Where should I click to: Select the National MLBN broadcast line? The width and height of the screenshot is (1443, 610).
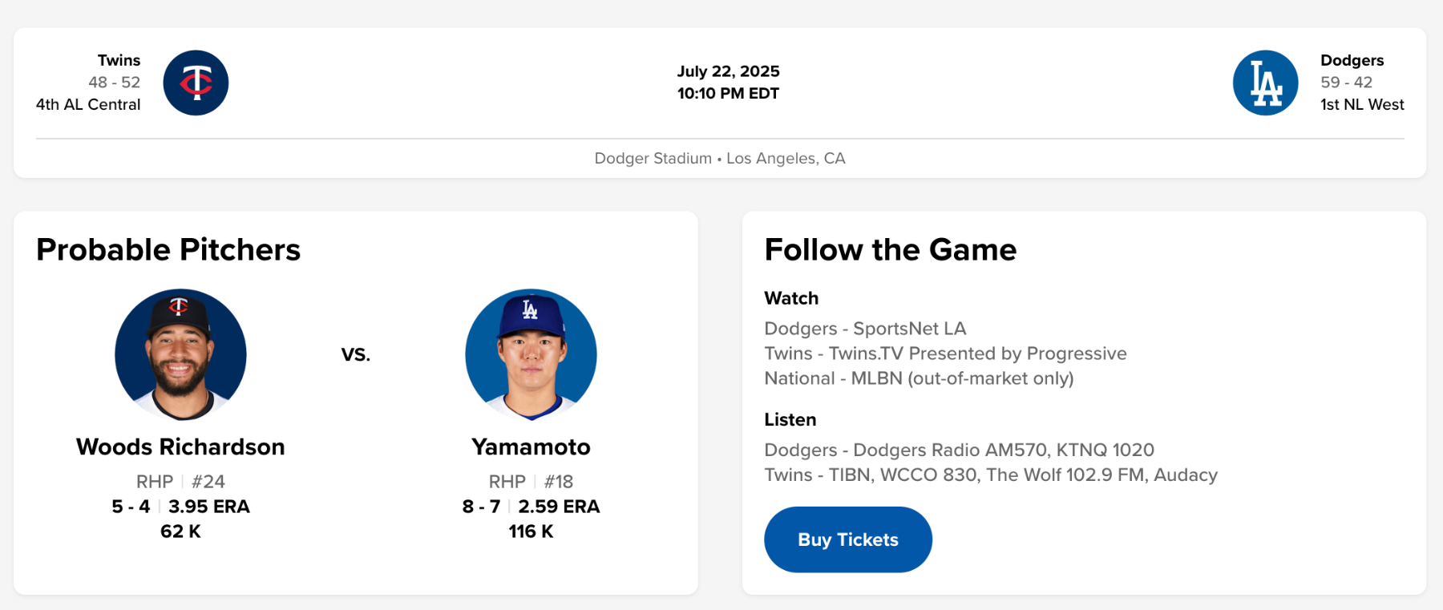[919, 378]
